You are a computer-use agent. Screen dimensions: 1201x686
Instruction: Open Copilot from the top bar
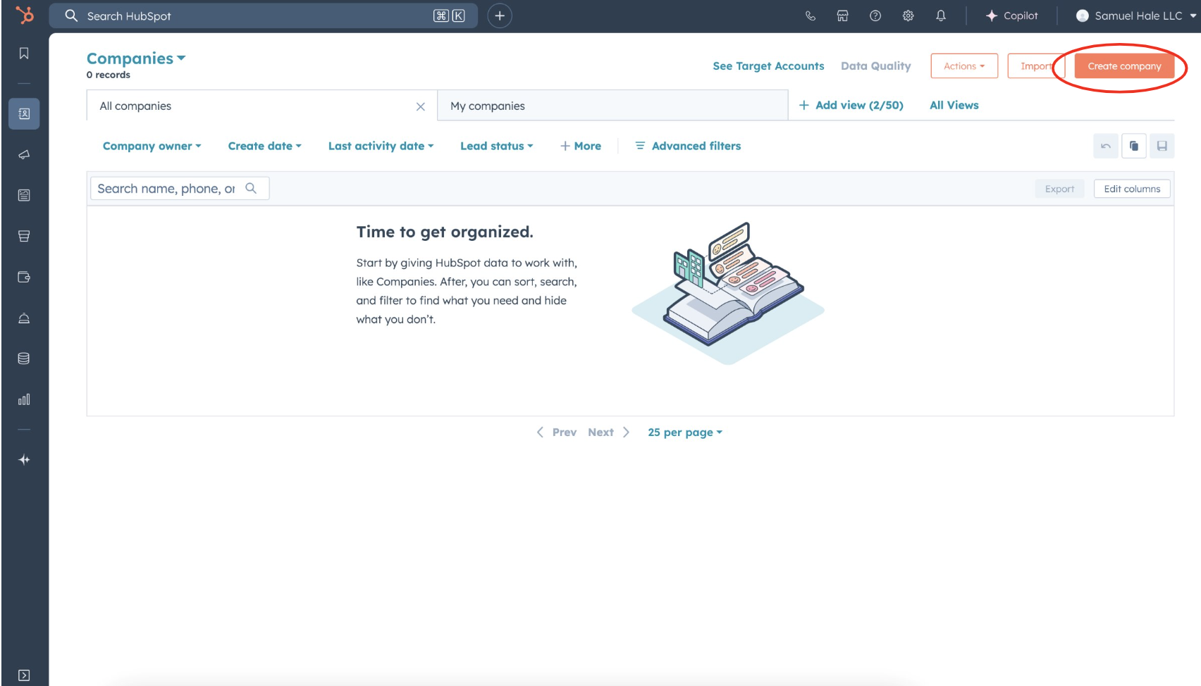[1011, 15]
